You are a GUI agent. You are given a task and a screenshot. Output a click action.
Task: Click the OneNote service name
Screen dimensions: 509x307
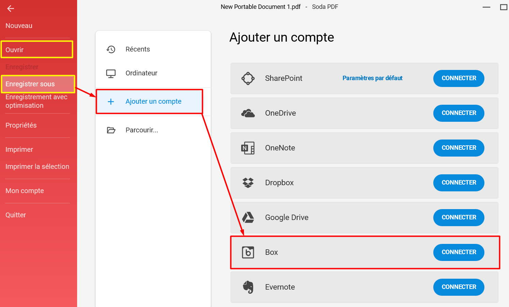[x=280, y=148]
